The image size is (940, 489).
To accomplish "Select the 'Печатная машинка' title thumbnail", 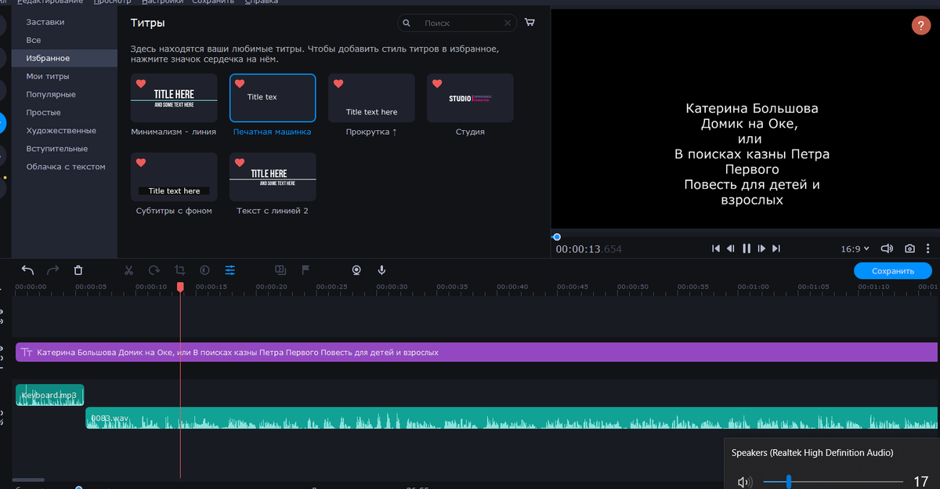I will (x=273, y=98).
